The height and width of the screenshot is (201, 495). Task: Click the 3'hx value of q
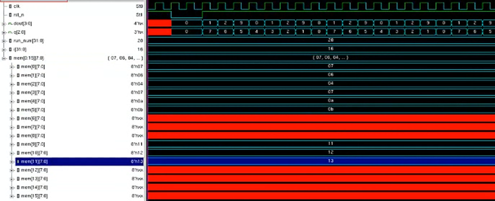pyautogui.click(x=138, y=32)
